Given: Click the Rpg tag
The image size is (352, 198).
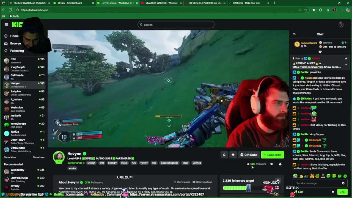Looking at the screenshot, I should (x=154, y=163).
